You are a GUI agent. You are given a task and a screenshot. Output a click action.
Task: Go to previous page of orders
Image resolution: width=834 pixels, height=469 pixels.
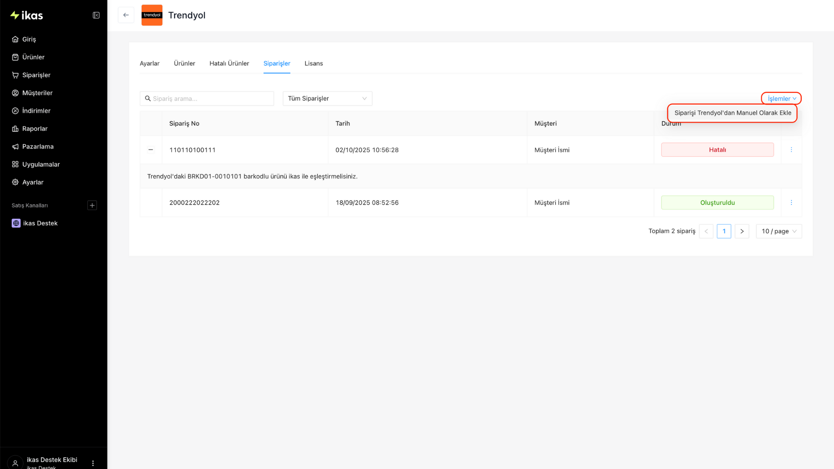(x=706, y=231)
